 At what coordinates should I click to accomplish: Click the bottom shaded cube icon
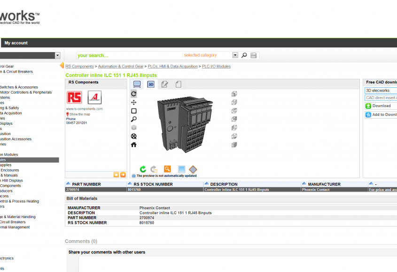click(234, 144)
